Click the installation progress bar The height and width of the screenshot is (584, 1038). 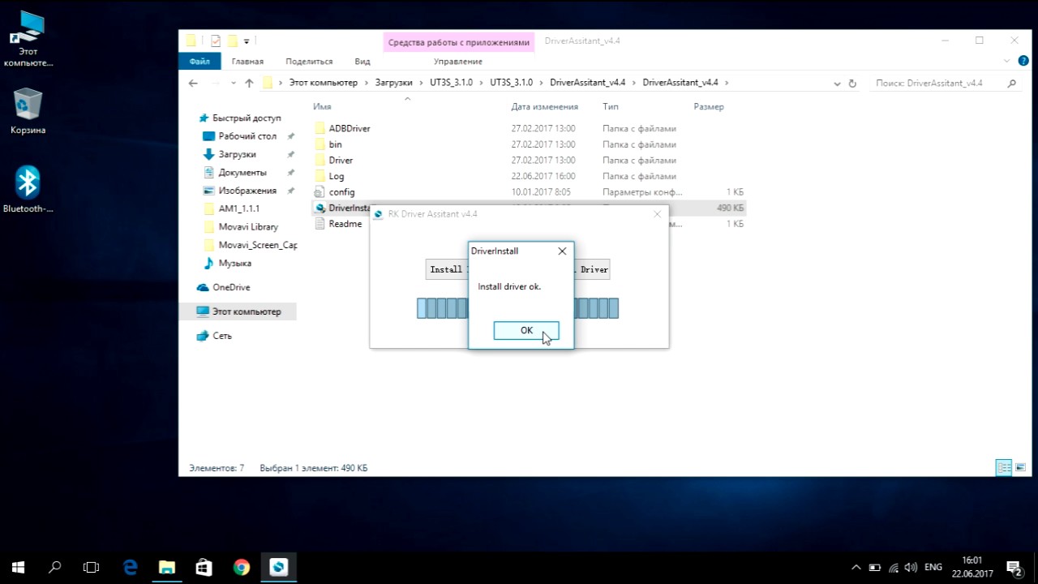tap(518, 308)
